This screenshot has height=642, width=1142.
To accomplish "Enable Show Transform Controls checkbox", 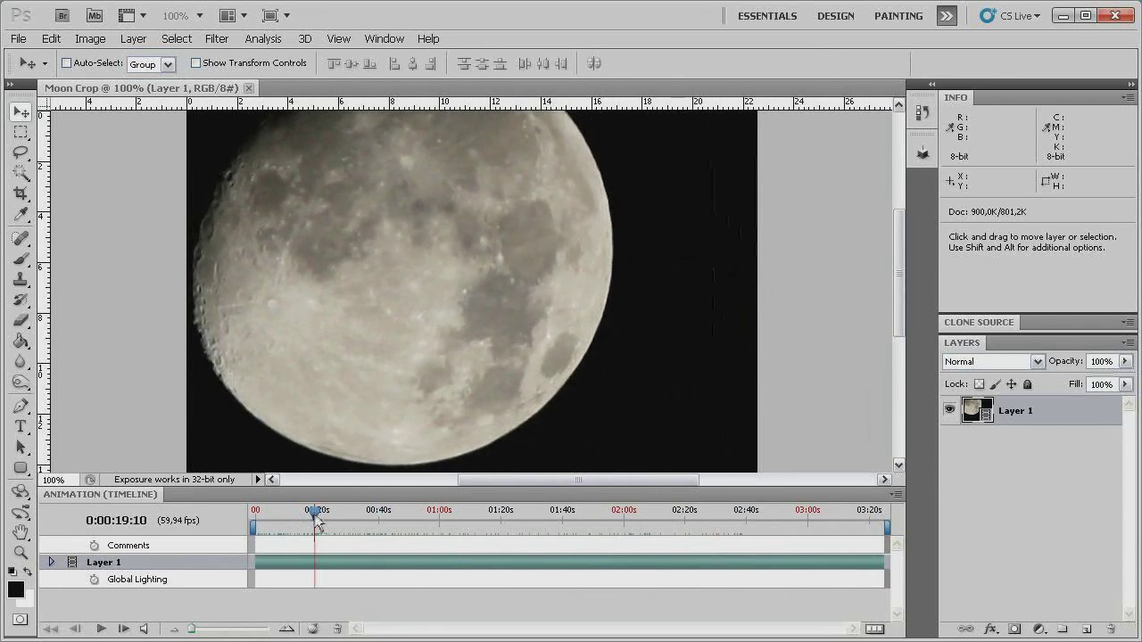I will pos(195,63).
